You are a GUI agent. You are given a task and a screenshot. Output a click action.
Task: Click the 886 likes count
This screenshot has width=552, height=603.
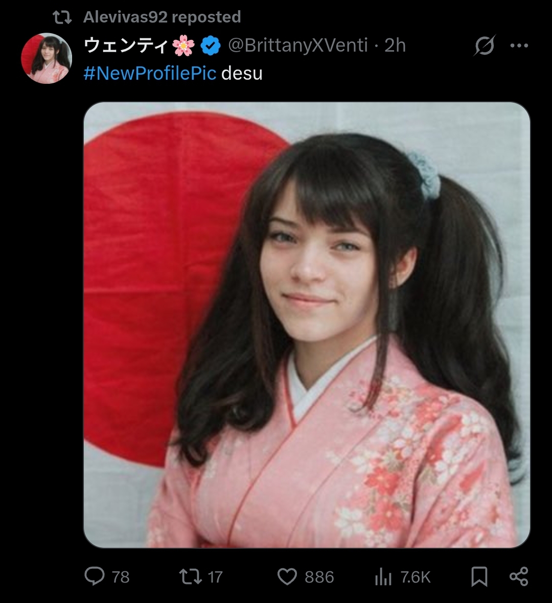coord(319,577)
